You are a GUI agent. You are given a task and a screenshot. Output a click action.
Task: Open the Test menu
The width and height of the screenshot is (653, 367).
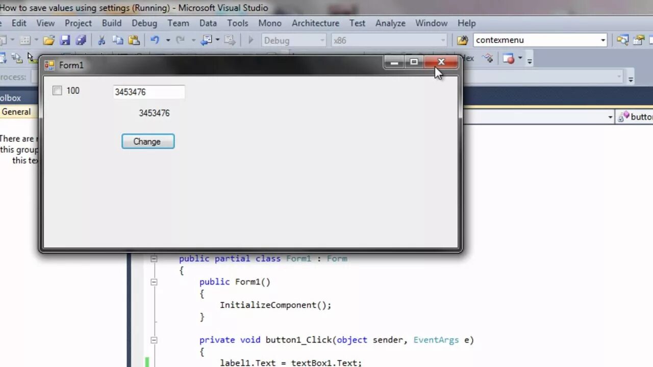click(357, 23)
